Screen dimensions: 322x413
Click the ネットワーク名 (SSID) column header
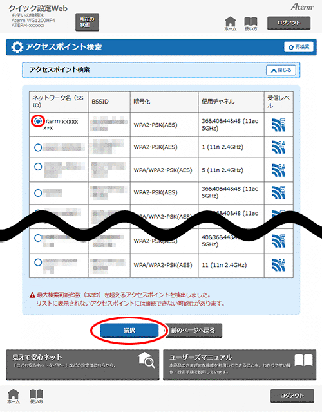point(59,102)
